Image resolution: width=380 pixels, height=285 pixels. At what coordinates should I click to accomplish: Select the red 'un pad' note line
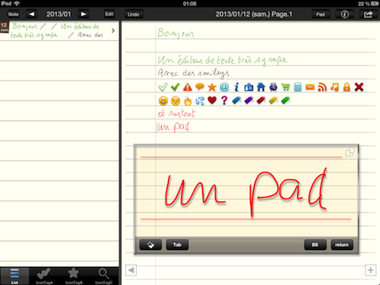coord(174,127)
